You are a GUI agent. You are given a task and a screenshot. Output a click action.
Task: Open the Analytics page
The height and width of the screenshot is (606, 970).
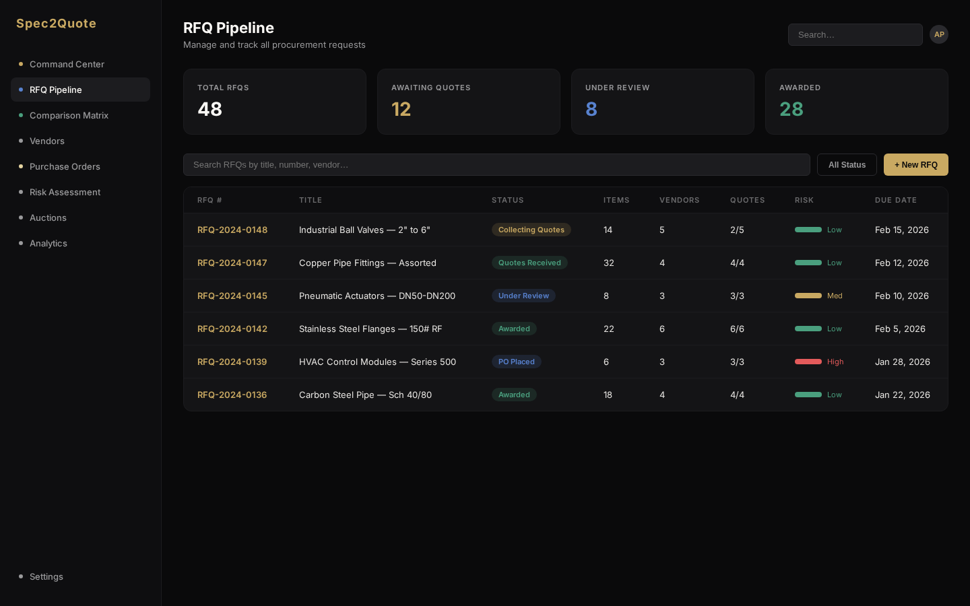click(48, 243)
